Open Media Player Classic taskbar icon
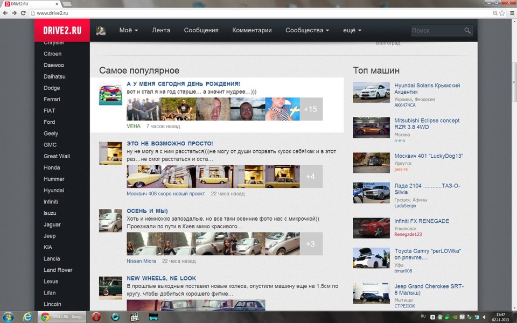This screenshot has width=517, height=323. (135, 317)
